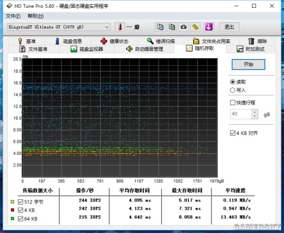The height and width of the screenshot is (233, 284).
Task: Click the 退出 exit button
Action: [229, 27]
